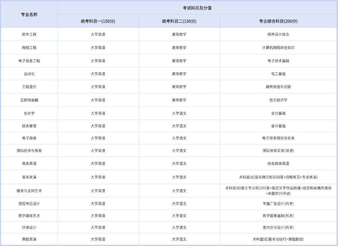Click 大学语文 in the 会计学 row
The image size is (338, 246).
(x=179, y=113)
